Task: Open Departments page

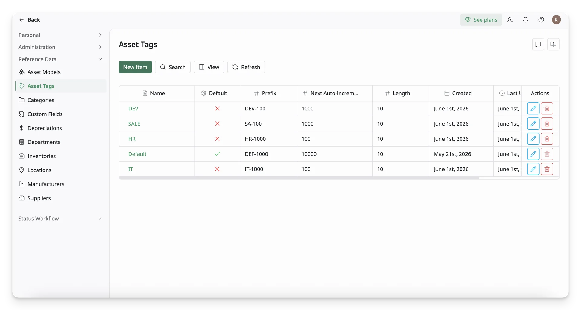Action: pos(61,142)
